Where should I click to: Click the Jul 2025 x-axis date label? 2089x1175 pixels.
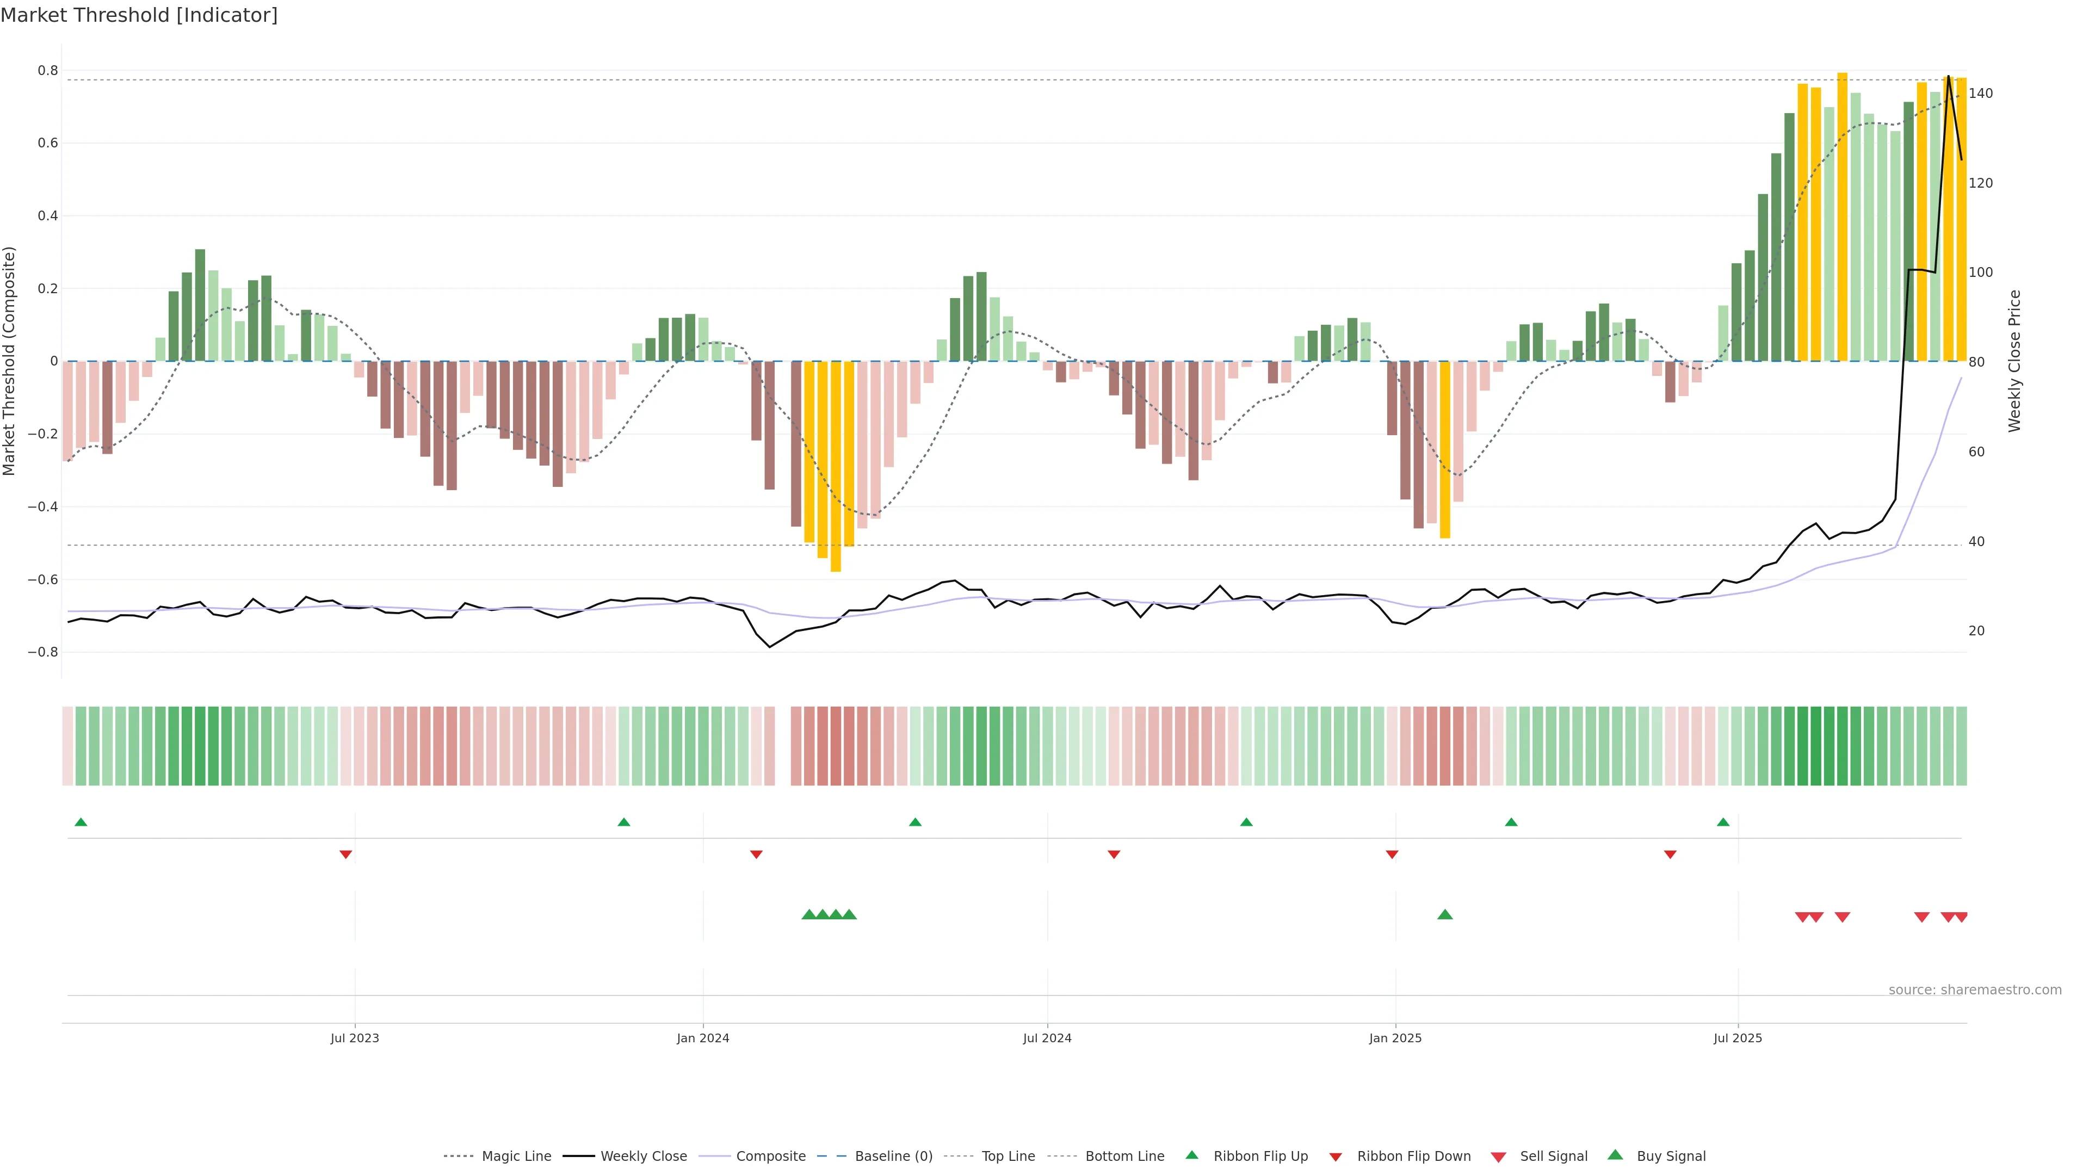tap(1738, 1038)
